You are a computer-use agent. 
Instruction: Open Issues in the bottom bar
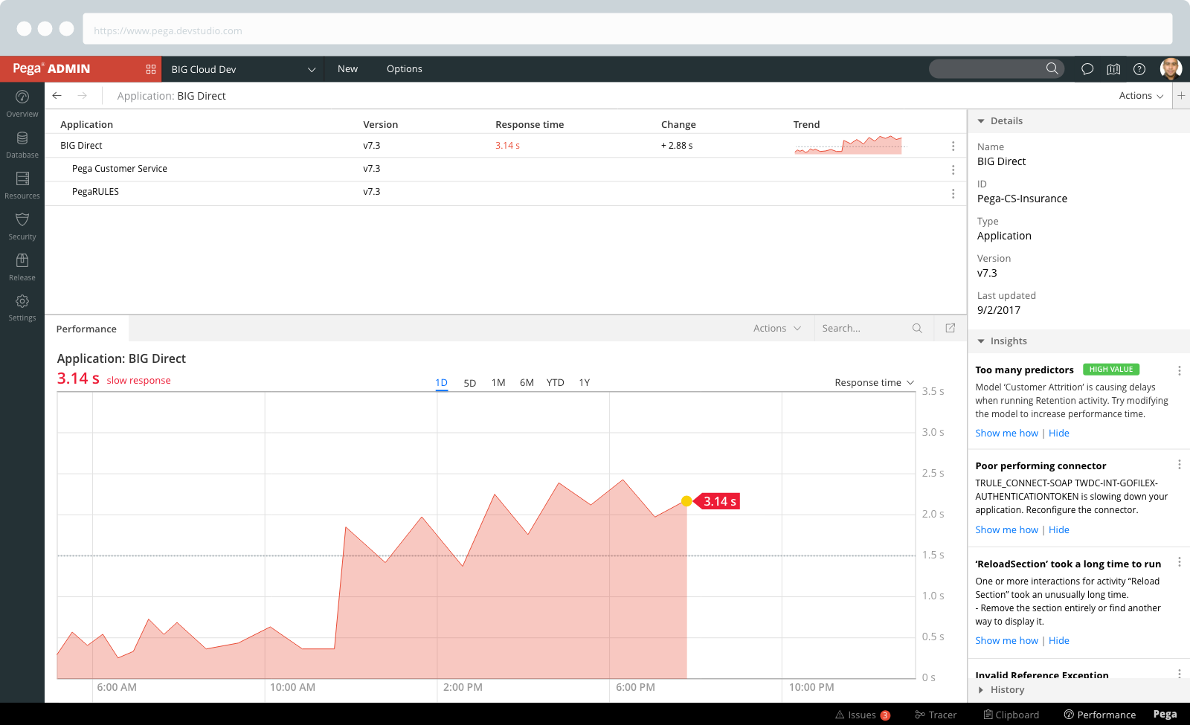coord(863,715)
